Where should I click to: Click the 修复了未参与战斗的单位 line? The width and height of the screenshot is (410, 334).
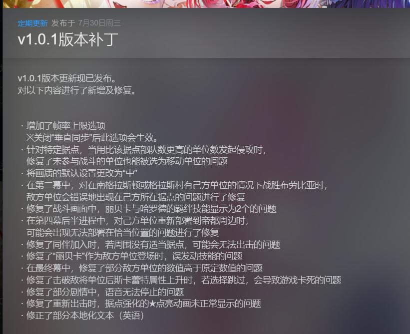tap(127, 161)
